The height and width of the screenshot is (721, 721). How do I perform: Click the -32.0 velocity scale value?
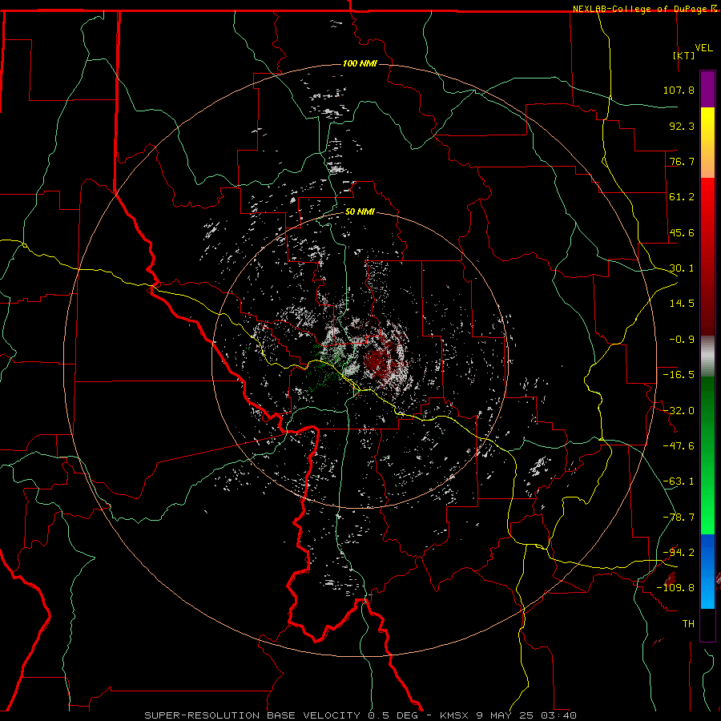click(x=679, y=411)
